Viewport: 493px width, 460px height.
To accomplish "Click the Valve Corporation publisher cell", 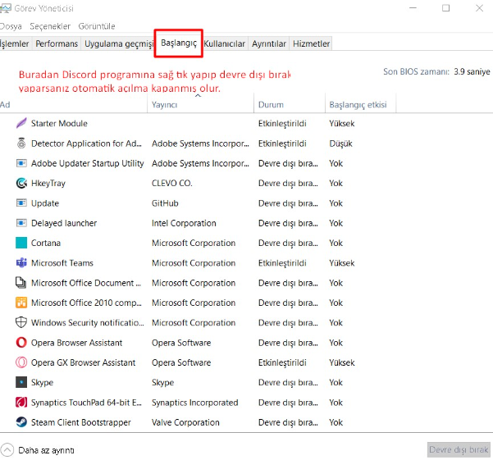I will [x=185, y=422].
